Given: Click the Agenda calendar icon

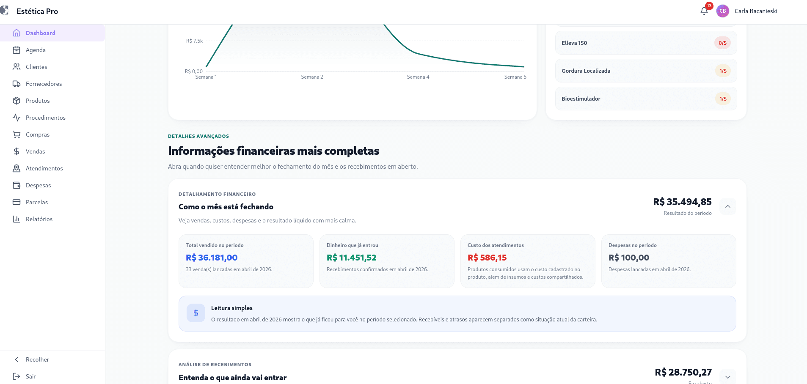Looking at the screenshot, I should click(x=17, y=50).
